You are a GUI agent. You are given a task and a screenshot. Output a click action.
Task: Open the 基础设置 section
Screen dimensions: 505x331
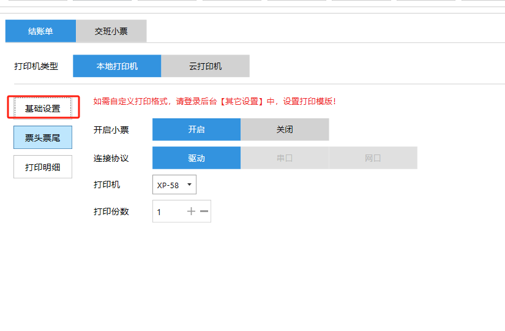[x=43, y=108]
